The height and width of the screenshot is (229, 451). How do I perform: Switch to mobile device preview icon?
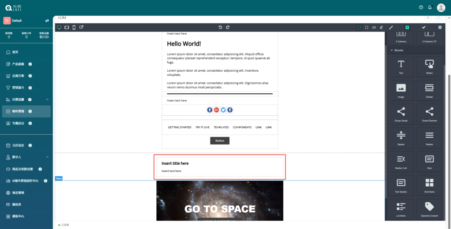click(x=74, y=27)
